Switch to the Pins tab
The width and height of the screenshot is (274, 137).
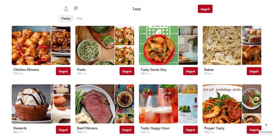[80, 18]
